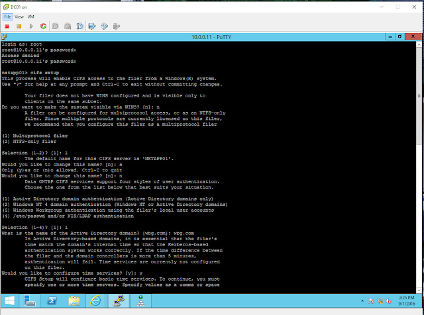
Task: Click the floppy disk device icon
Action: (x=92, y=26)
